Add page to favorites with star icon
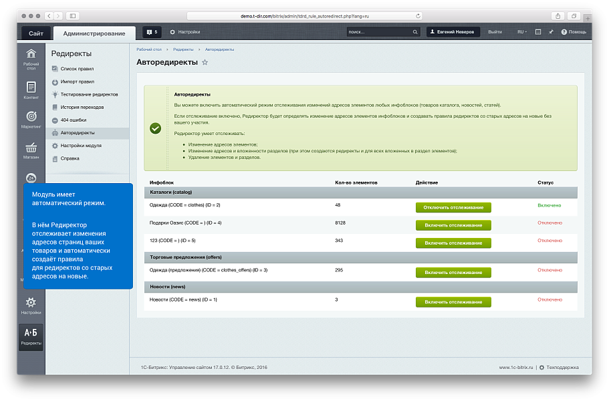Image resolution: width=609 pixels, height=401 pixels. click(205, 62)
